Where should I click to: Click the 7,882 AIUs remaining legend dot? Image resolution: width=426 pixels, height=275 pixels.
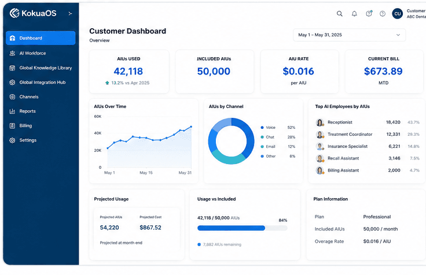click(x=199, y=244)
